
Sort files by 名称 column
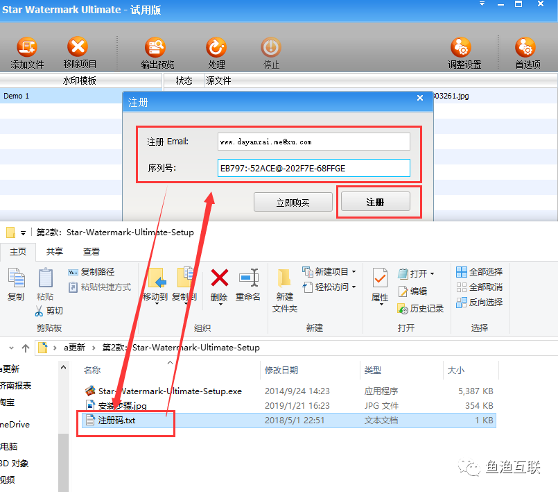[x=92, y=370]
